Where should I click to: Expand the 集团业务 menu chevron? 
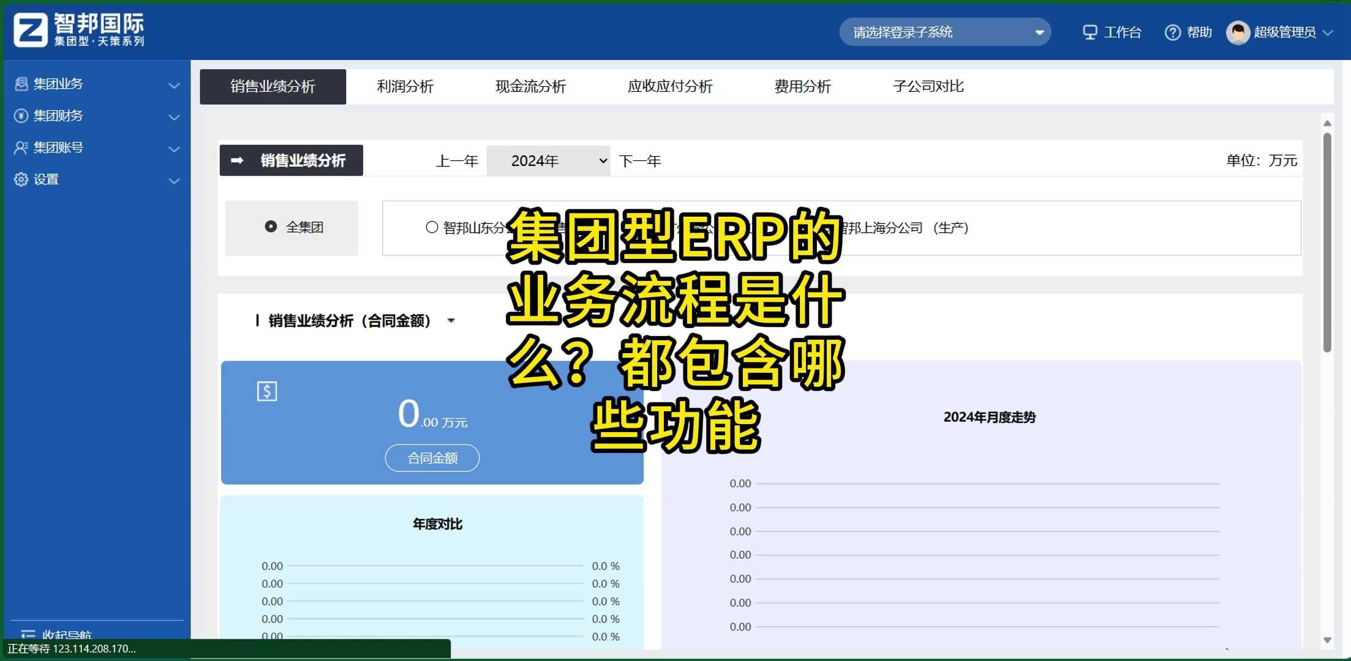175,86
